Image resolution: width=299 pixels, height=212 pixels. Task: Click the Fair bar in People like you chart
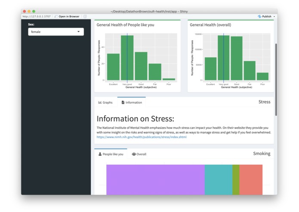pos(155,72)
